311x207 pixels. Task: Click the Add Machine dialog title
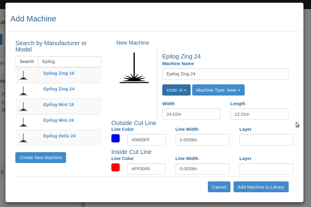(x=33, y=19)
